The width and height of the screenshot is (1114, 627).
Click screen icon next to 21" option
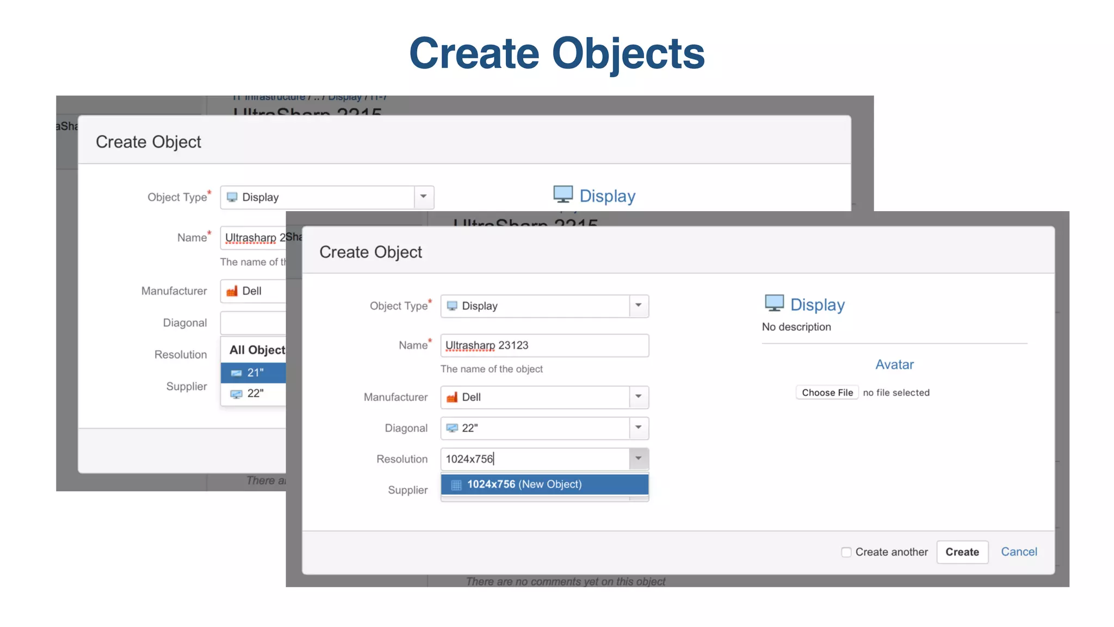tap(236, 373)
